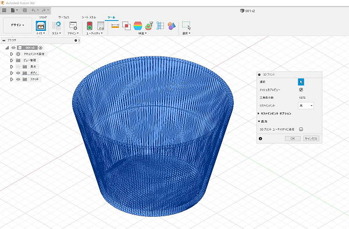Switch to the ソリッド (Solid) tab
Viewport: 349px width, 229px height.
[x=43, y=17]
